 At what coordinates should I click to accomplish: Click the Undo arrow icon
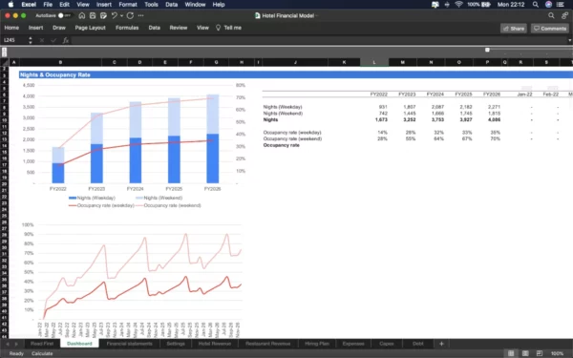tap(114, 15)
